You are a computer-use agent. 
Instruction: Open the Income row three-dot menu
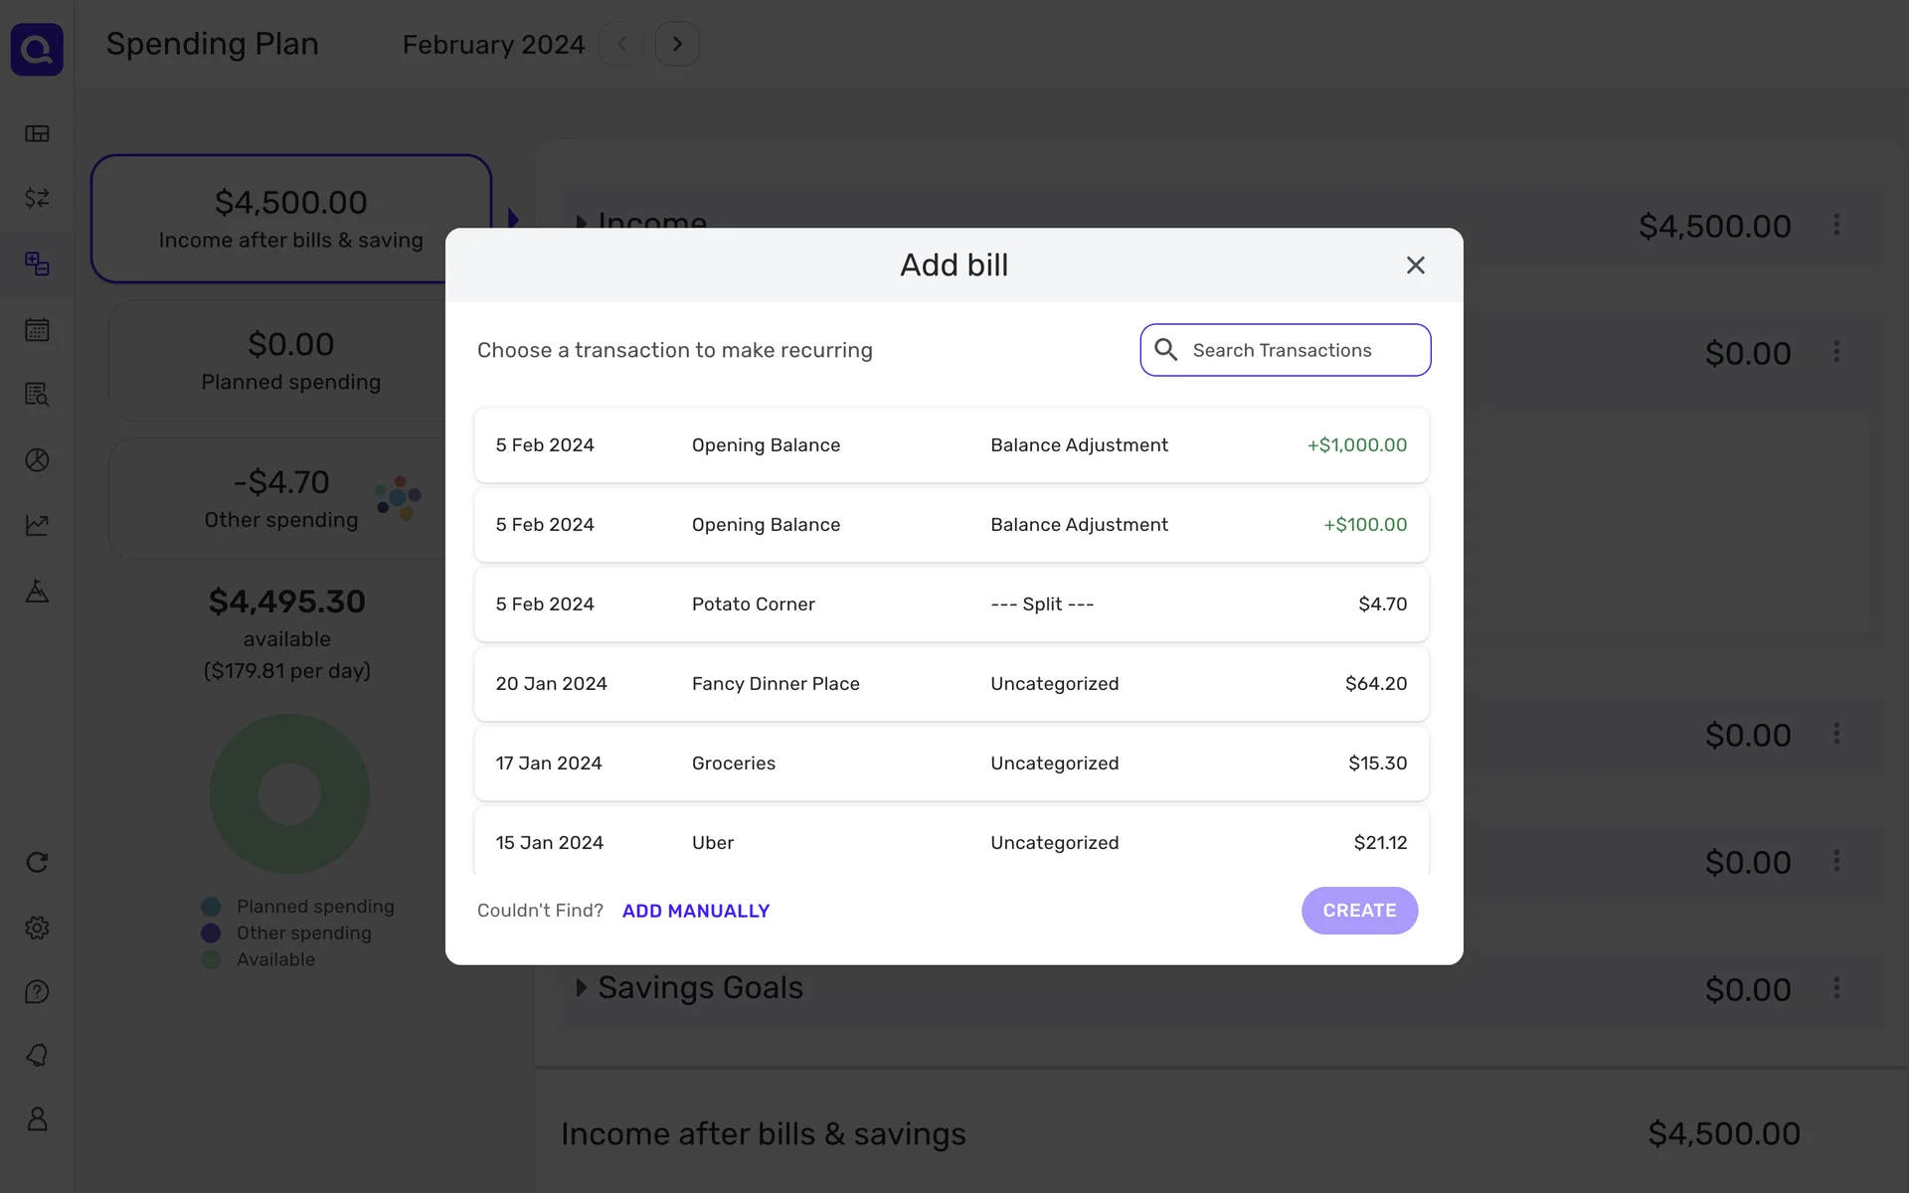point(1835,225)
